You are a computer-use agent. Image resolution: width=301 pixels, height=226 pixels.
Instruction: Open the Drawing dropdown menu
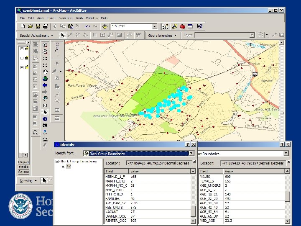click(28, 181)
